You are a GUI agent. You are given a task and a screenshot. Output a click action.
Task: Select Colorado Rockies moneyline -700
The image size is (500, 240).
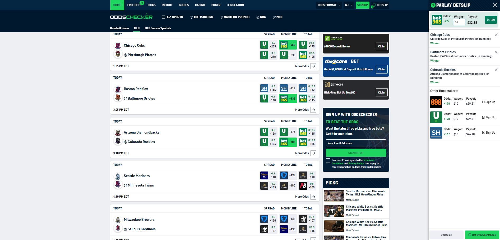pyautogui.click(x=288, y=142)
